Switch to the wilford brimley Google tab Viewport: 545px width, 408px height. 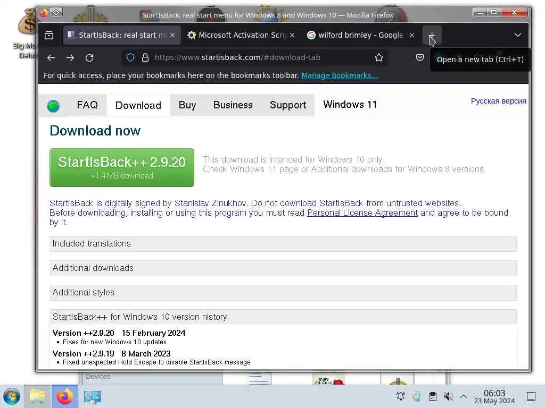coord(360,35)
